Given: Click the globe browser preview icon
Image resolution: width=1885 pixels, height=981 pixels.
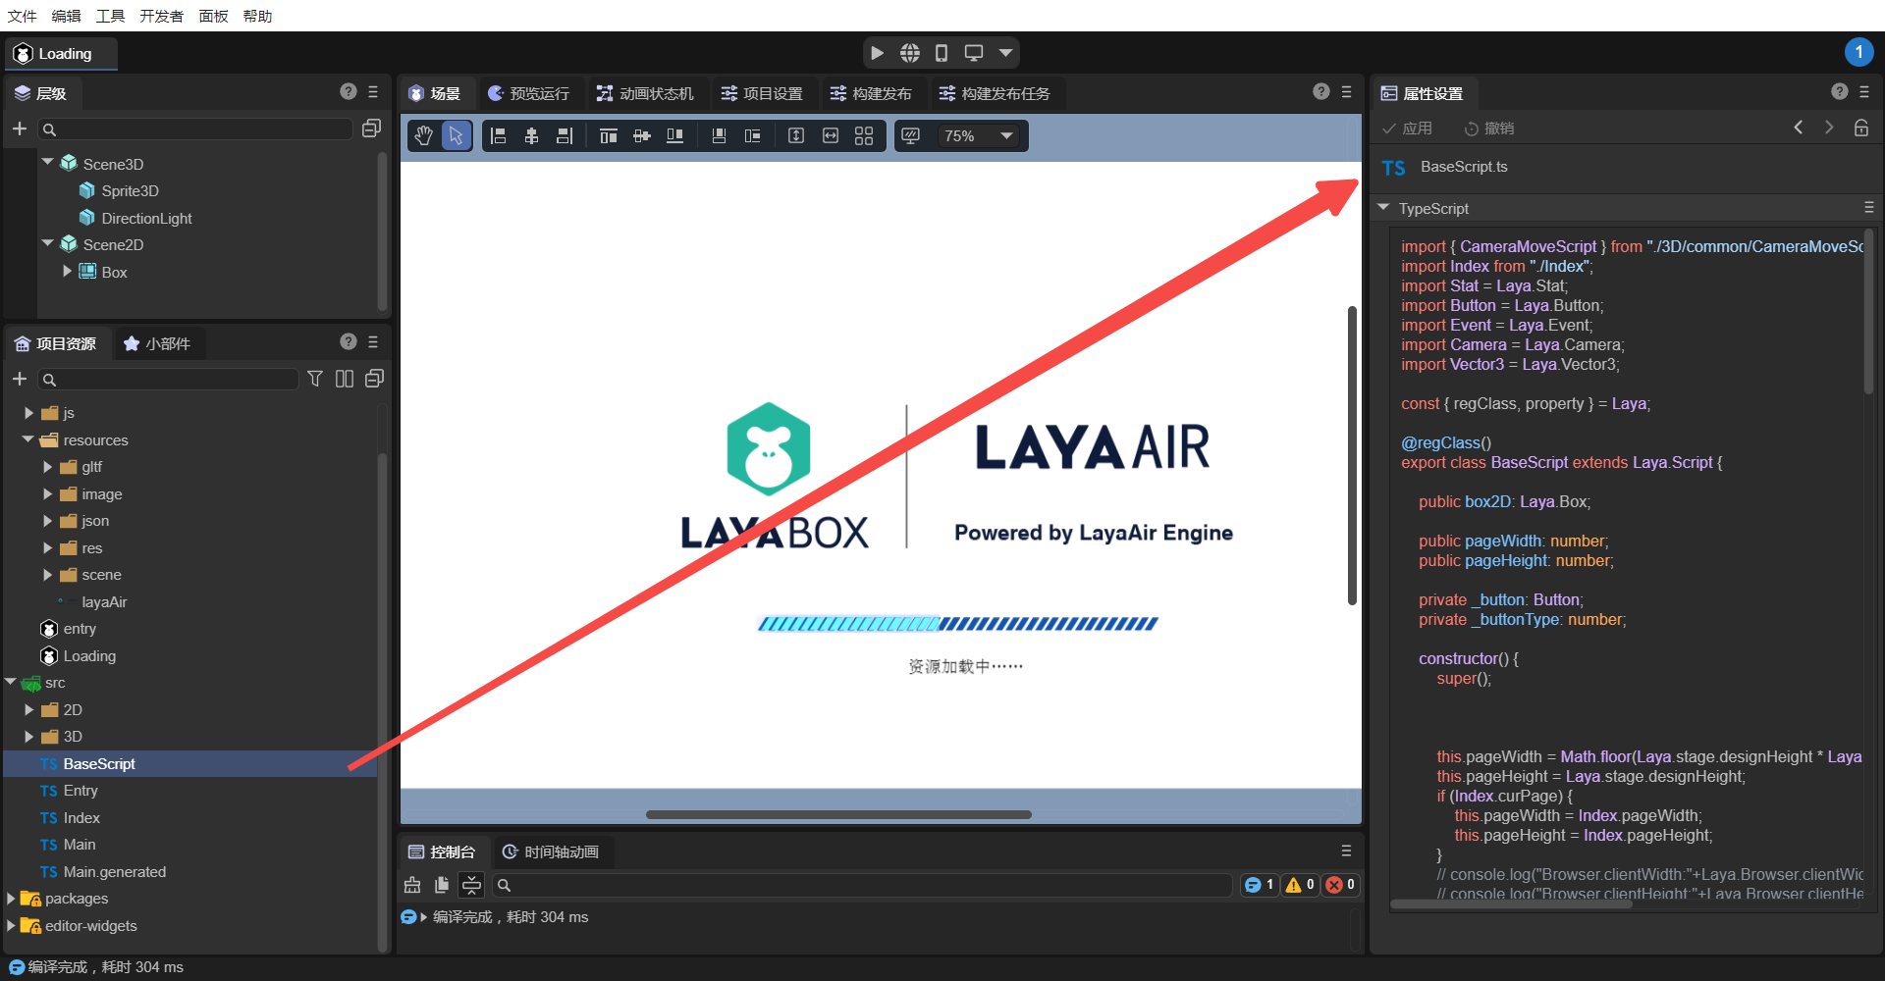Looking at the screenshot, I should click(910, 53).
